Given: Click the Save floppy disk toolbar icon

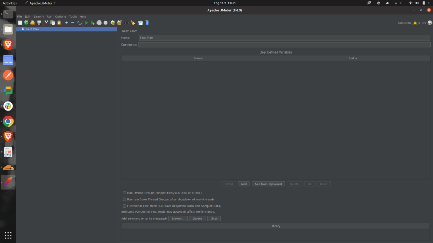Looking at the screenshot, I should click(39, 23).
